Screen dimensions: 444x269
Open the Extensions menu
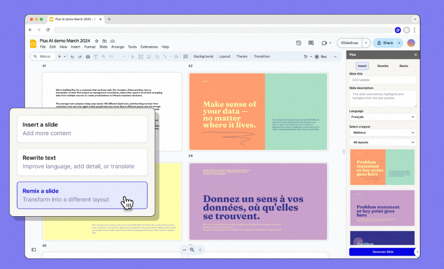(149, 47)
